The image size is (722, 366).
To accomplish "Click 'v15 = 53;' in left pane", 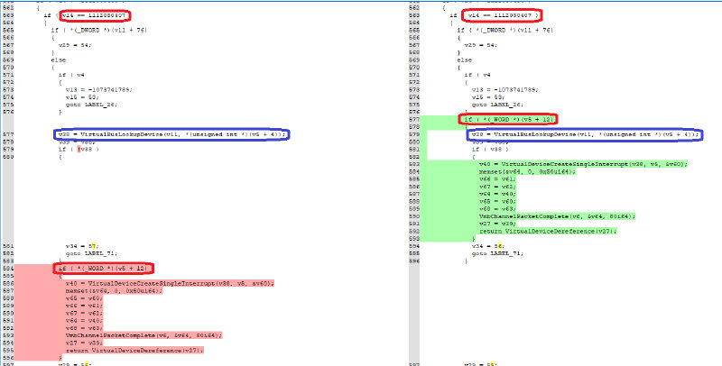I will (x=82, y=97).
